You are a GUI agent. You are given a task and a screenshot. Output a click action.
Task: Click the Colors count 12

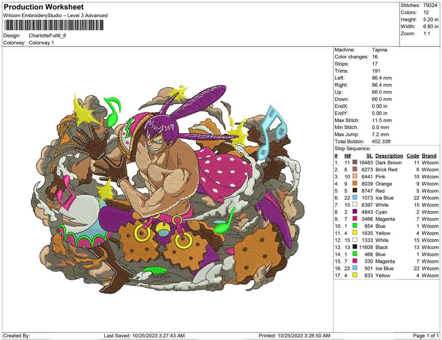[x=426, y=12]
